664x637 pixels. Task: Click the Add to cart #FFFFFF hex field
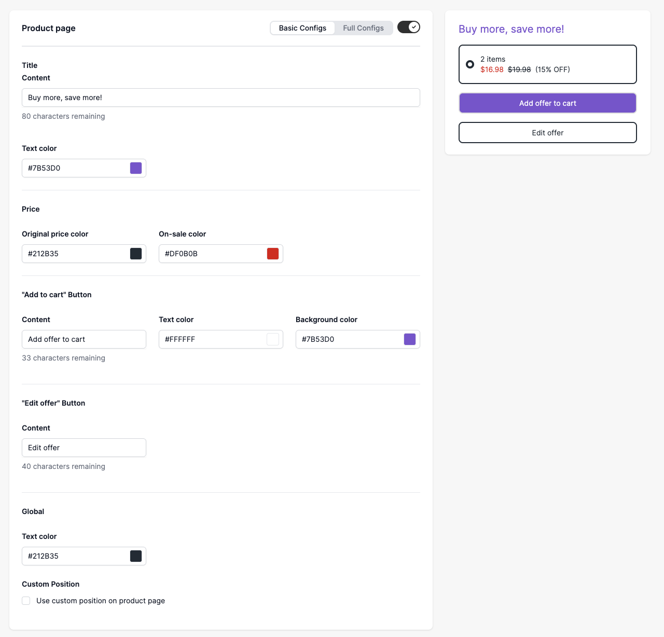(x=212, y=339)
